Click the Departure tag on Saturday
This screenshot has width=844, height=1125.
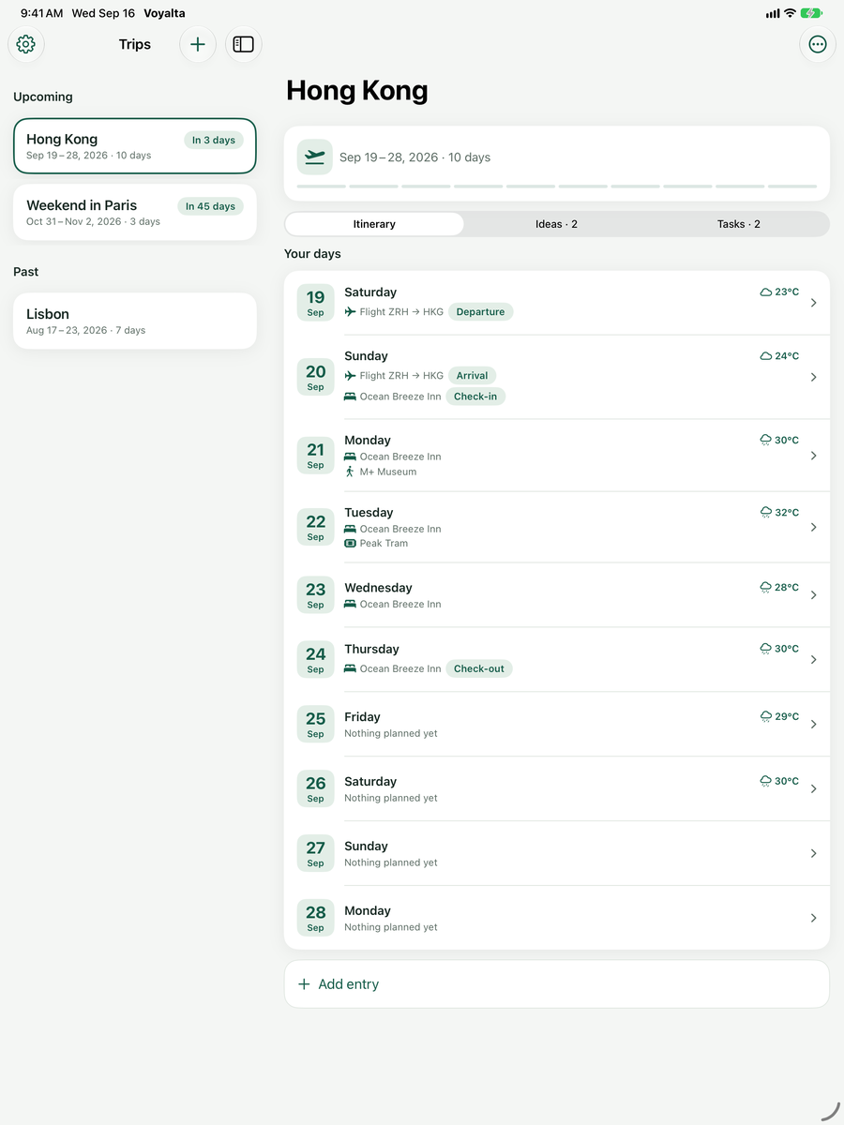(480, 312)
